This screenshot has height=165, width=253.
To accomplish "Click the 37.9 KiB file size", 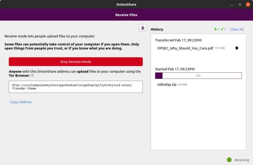I will (220, 48).
